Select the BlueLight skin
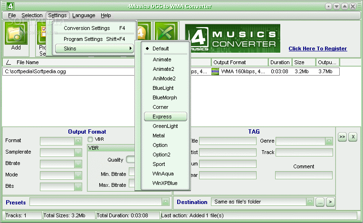363x223 pixels. click(x=165, y=88)
